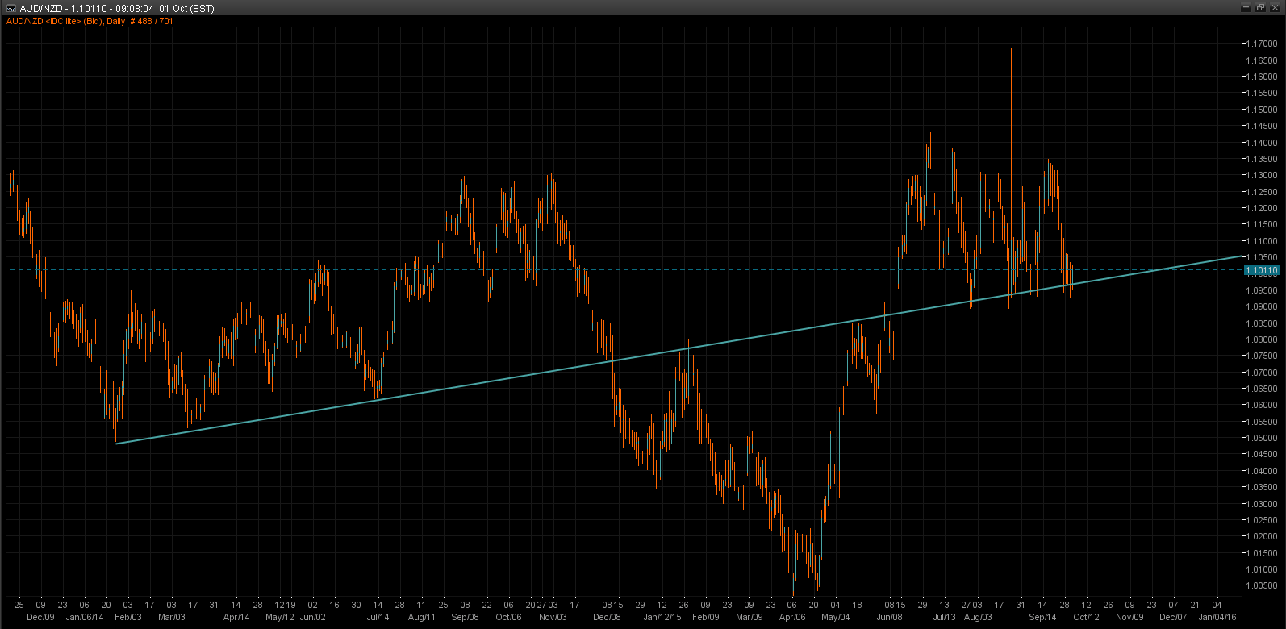Click the 1.08000 price axis label
The height and width of the screenshot is (629, 1286).
tap(1263, 339)
